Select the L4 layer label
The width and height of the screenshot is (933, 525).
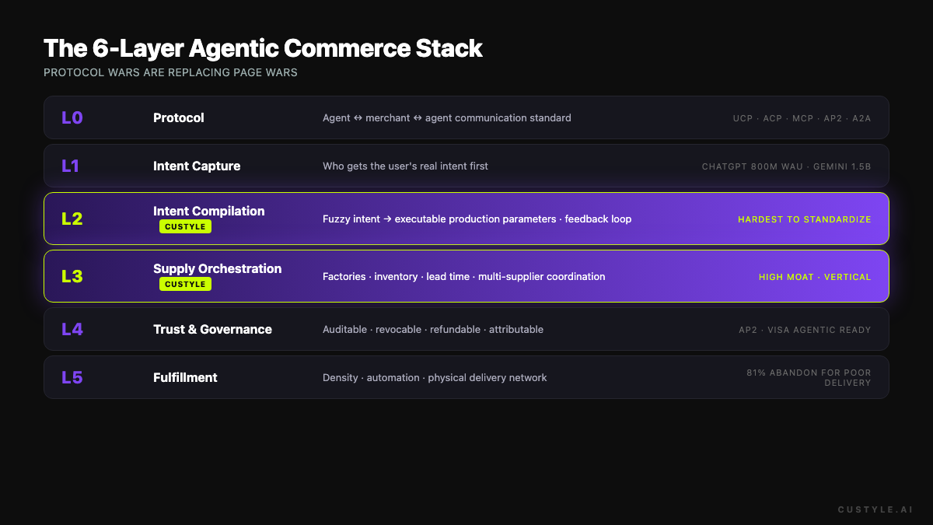click(x=72, y=329)
